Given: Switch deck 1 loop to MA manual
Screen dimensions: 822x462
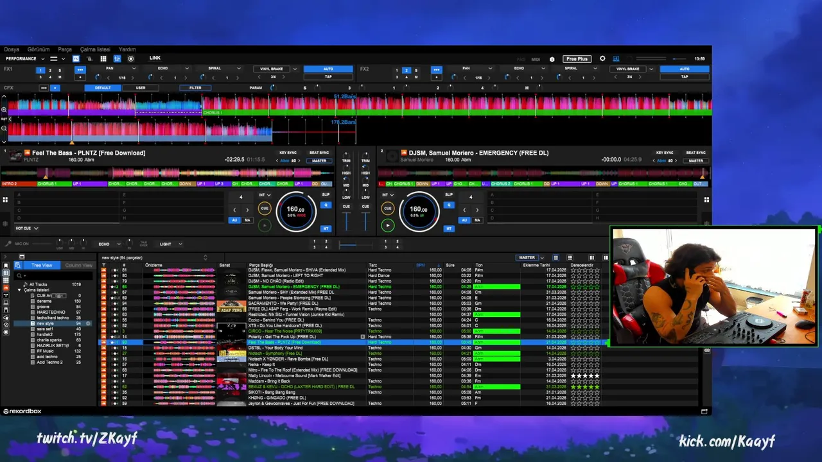Looking at the screenshot, I should point(247,220).
